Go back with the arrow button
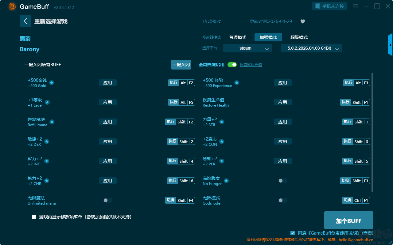This screenshot has width=393, height=245. (25, 21)
